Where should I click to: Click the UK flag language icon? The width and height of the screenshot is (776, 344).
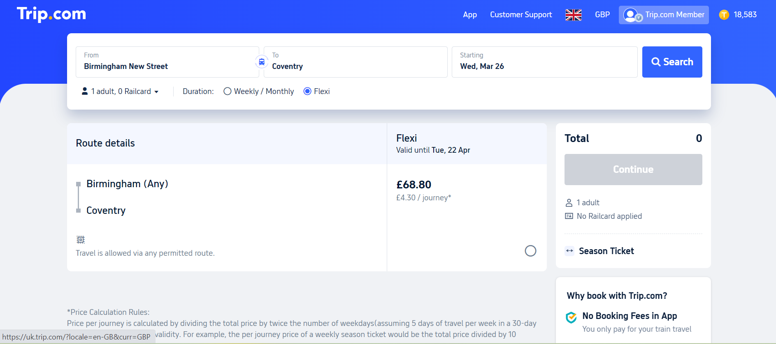(x=574, y=15)
